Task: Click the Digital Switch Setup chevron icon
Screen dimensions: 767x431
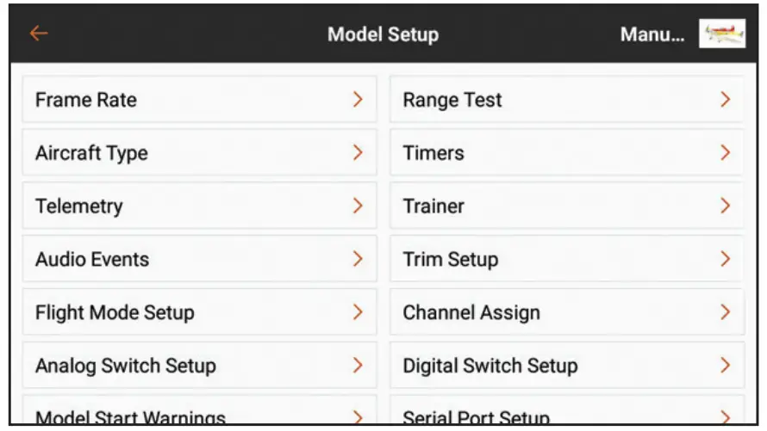Action: 725,366
